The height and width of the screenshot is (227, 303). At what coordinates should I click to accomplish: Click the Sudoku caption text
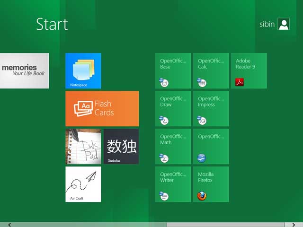pyautogui.click(x=114, y=160)
